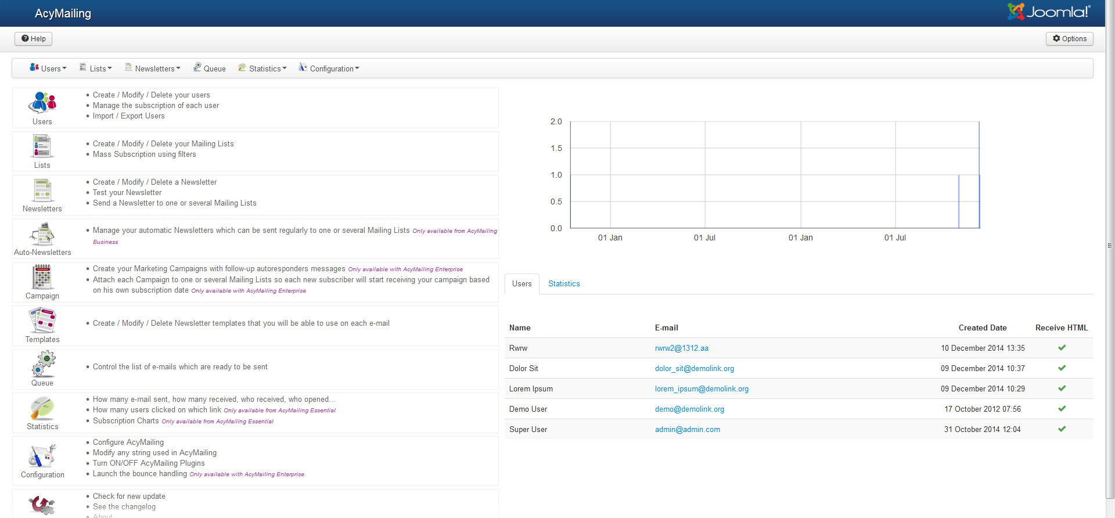Screen dimensions: 1115x518
Task: Open email link admin@admin.com
Action: point(688,430)
